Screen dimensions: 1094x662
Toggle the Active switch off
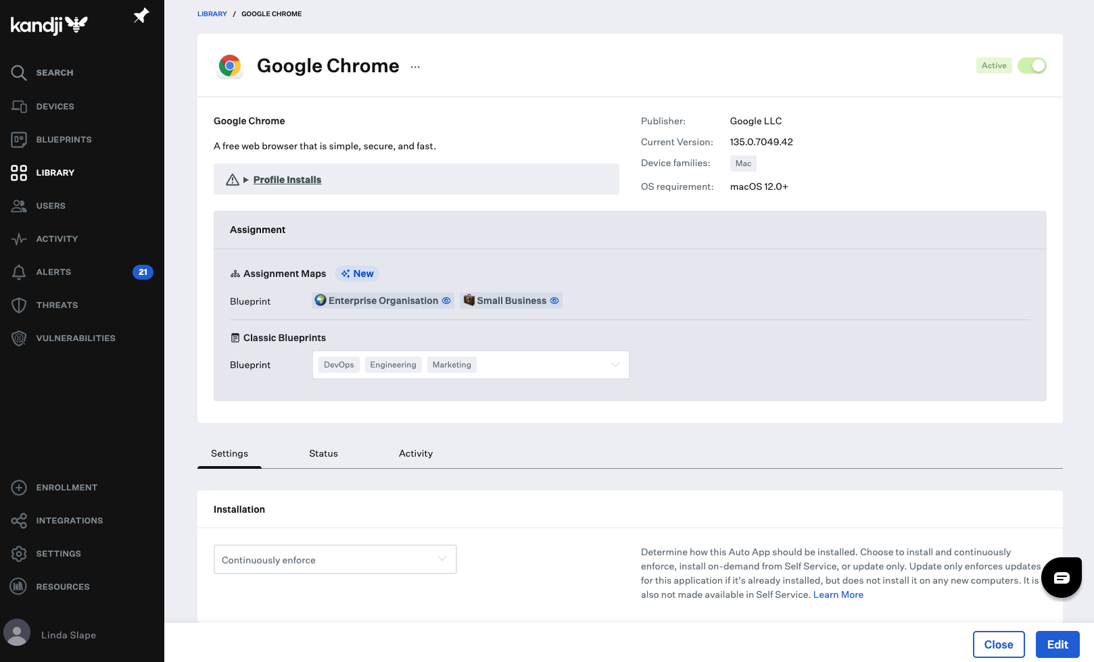[1032, 66]
